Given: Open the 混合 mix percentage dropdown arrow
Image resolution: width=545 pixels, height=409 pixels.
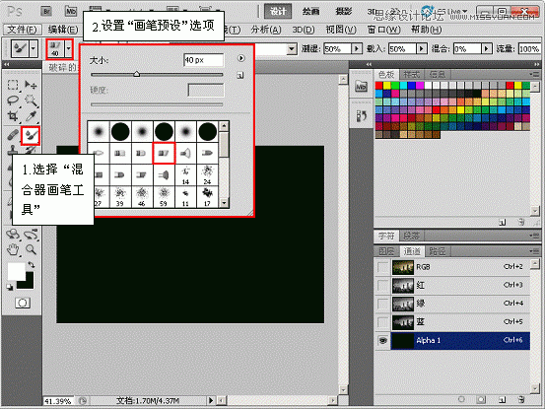Looking at the screenshot, I should tap(486, 48).
